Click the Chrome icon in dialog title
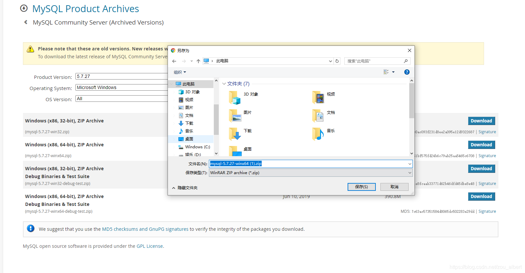The width and height of the screenshot is (525, 273). 173,50
